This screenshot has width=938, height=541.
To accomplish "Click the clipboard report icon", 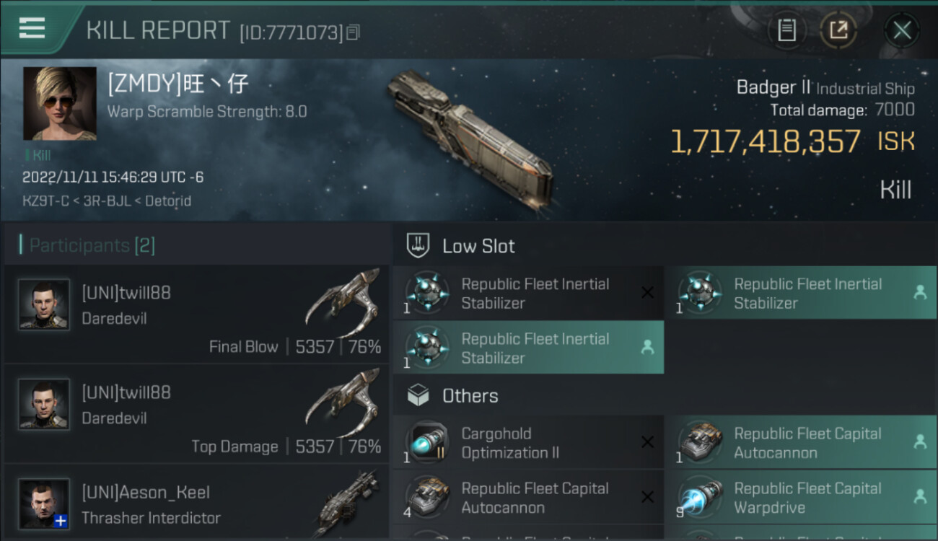I will (x=786, y=30).
